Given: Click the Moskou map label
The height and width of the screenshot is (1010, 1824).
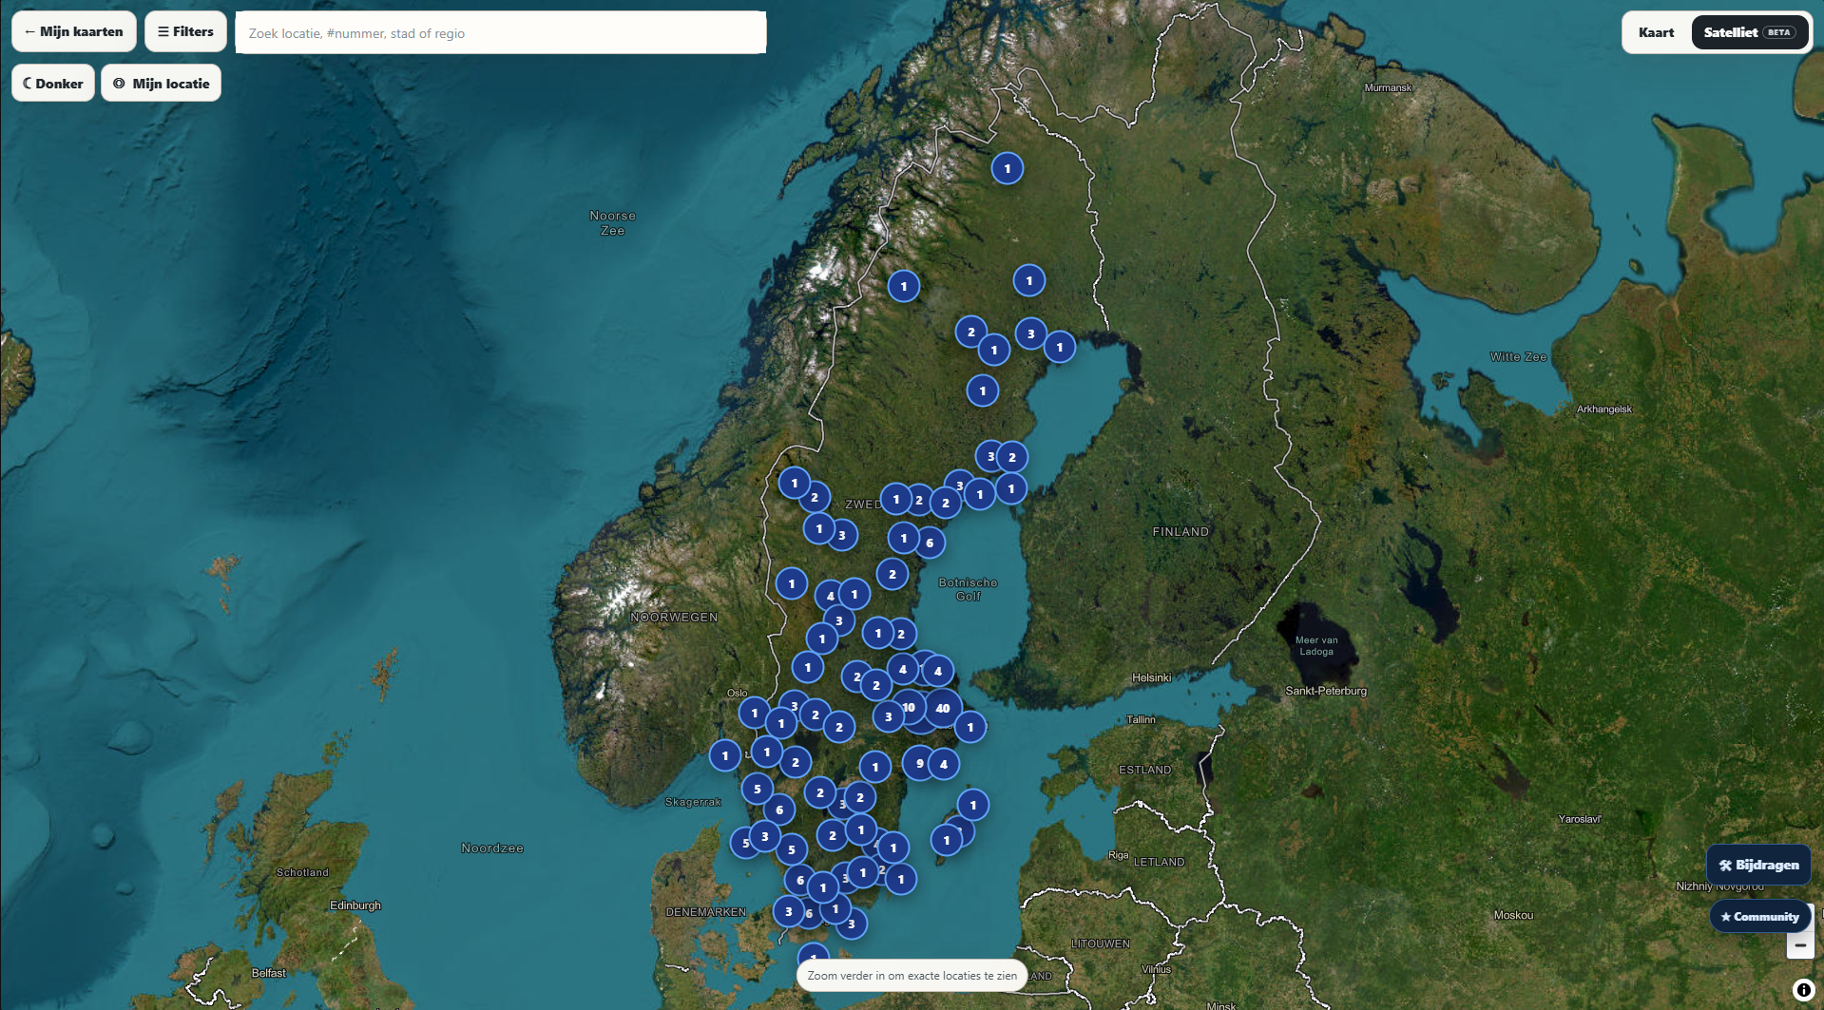Looking at the screenshot, I should coord(1513,915).
